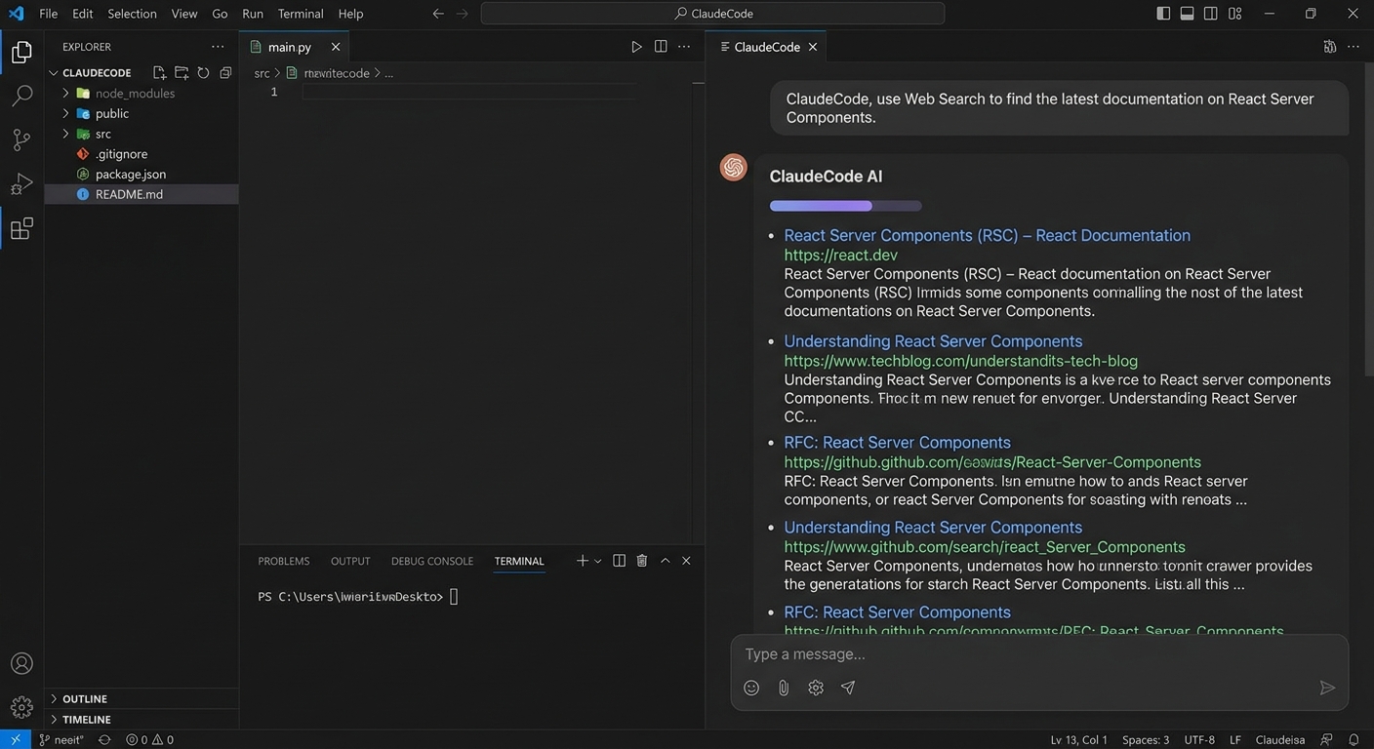Screen dimensions: 1374x749
Task: Split the terminal pane
Action: click(619, 561)
